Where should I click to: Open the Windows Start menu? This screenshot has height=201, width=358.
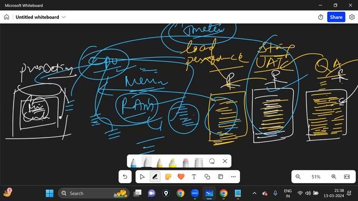point(50,193)
